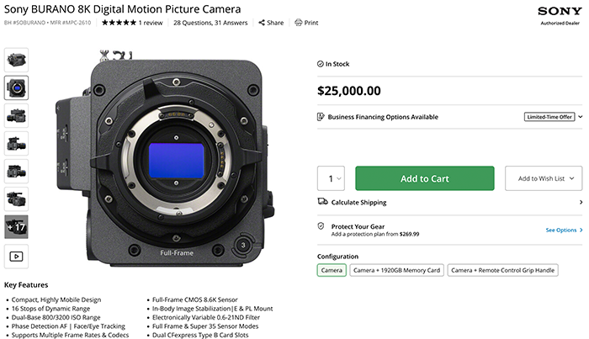Click the Key Features heading
Image resolution: width=589 pixels, height=339 pixels.
[26, 284]
